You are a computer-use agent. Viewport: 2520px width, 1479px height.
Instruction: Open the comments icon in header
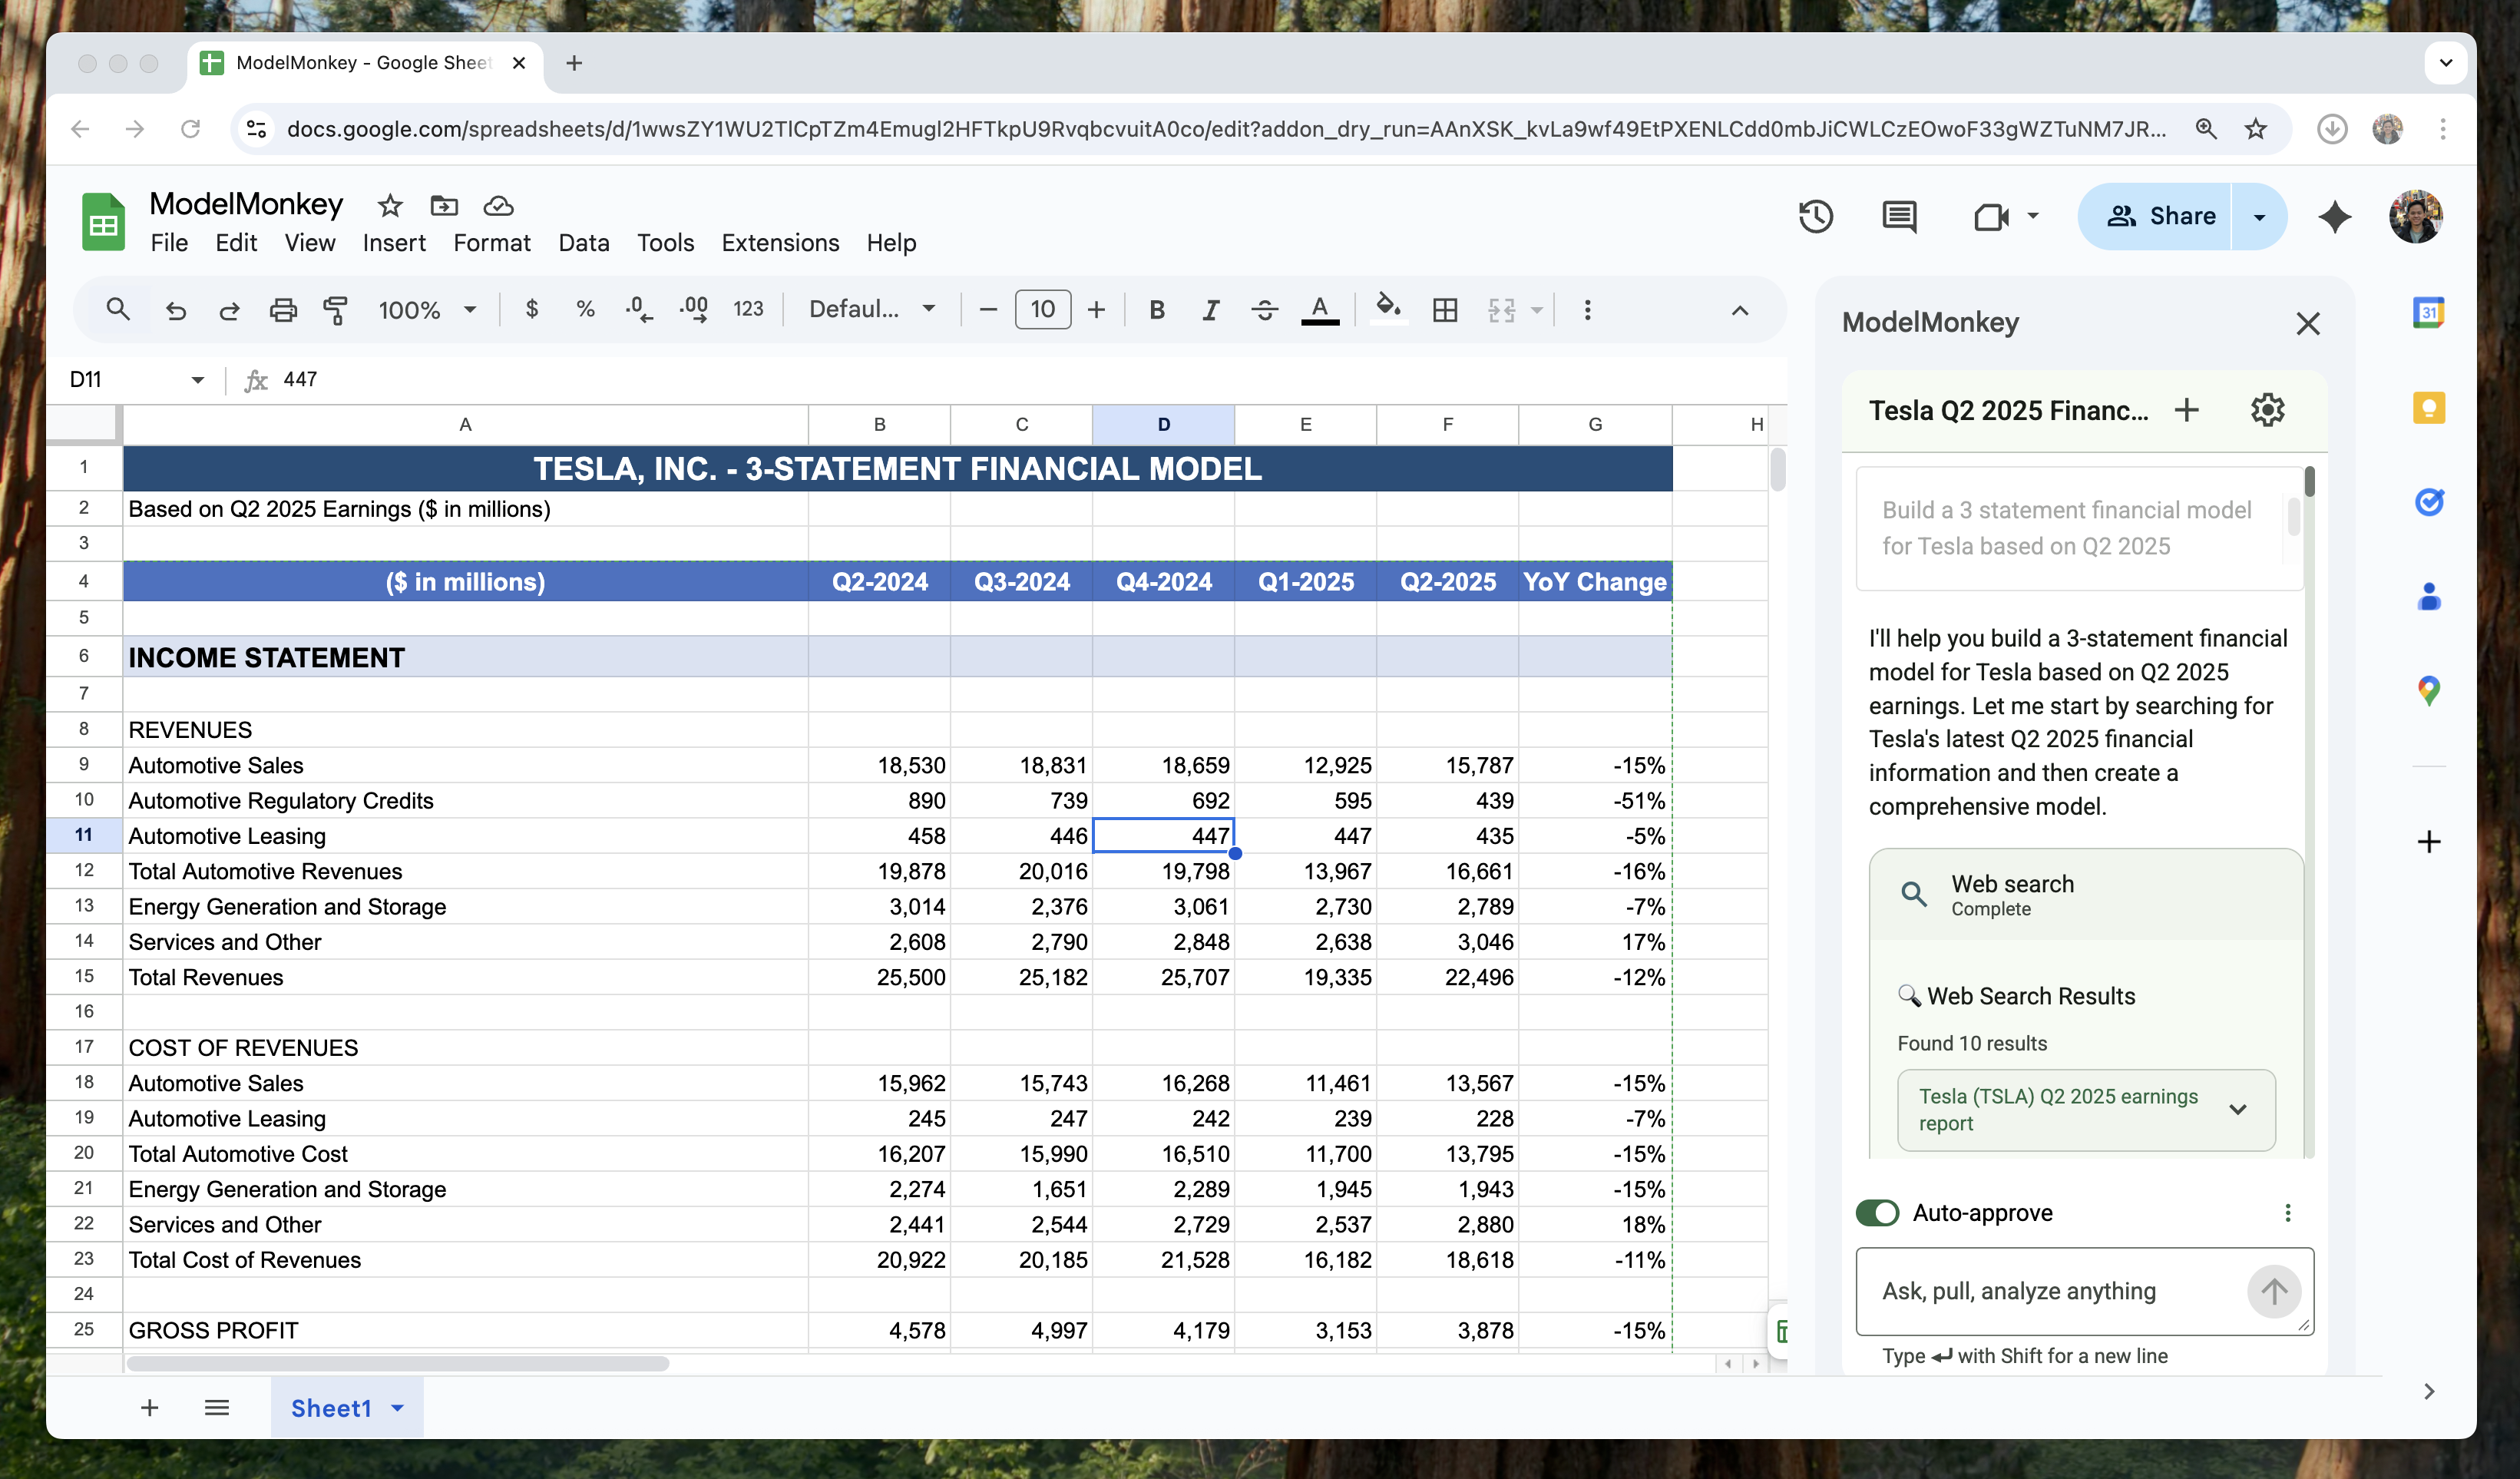[x=1898, y=216]
